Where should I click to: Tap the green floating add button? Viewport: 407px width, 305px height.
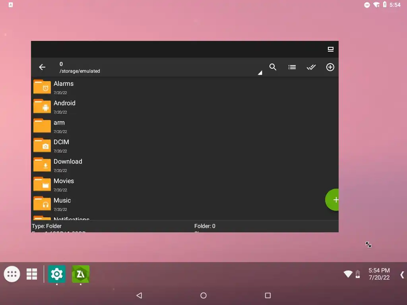click(x=332, y=200)
